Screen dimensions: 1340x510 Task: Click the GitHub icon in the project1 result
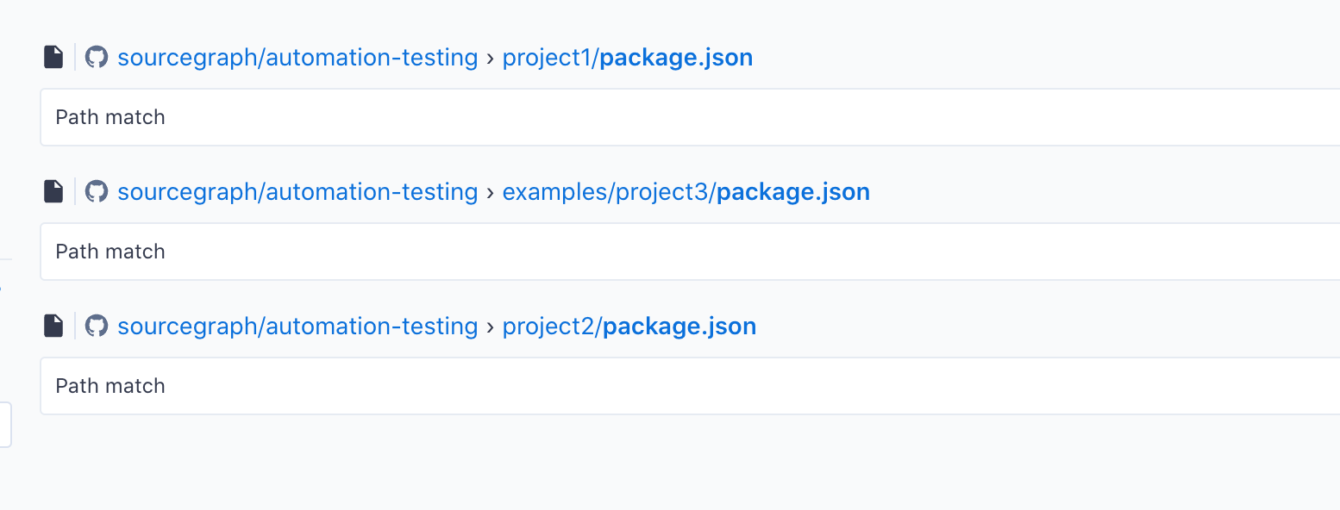coord(97,58)
